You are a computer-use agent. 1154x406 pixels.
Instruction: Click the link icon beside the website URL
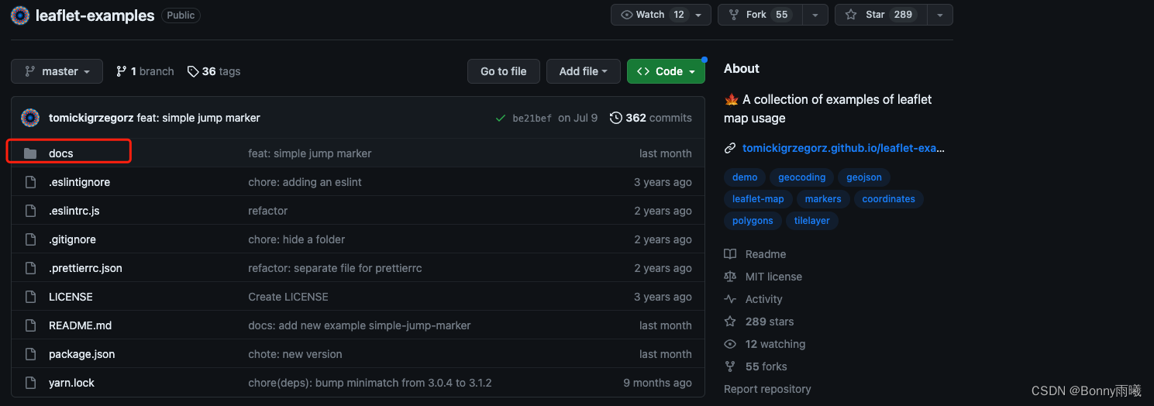tap(729, 148)
